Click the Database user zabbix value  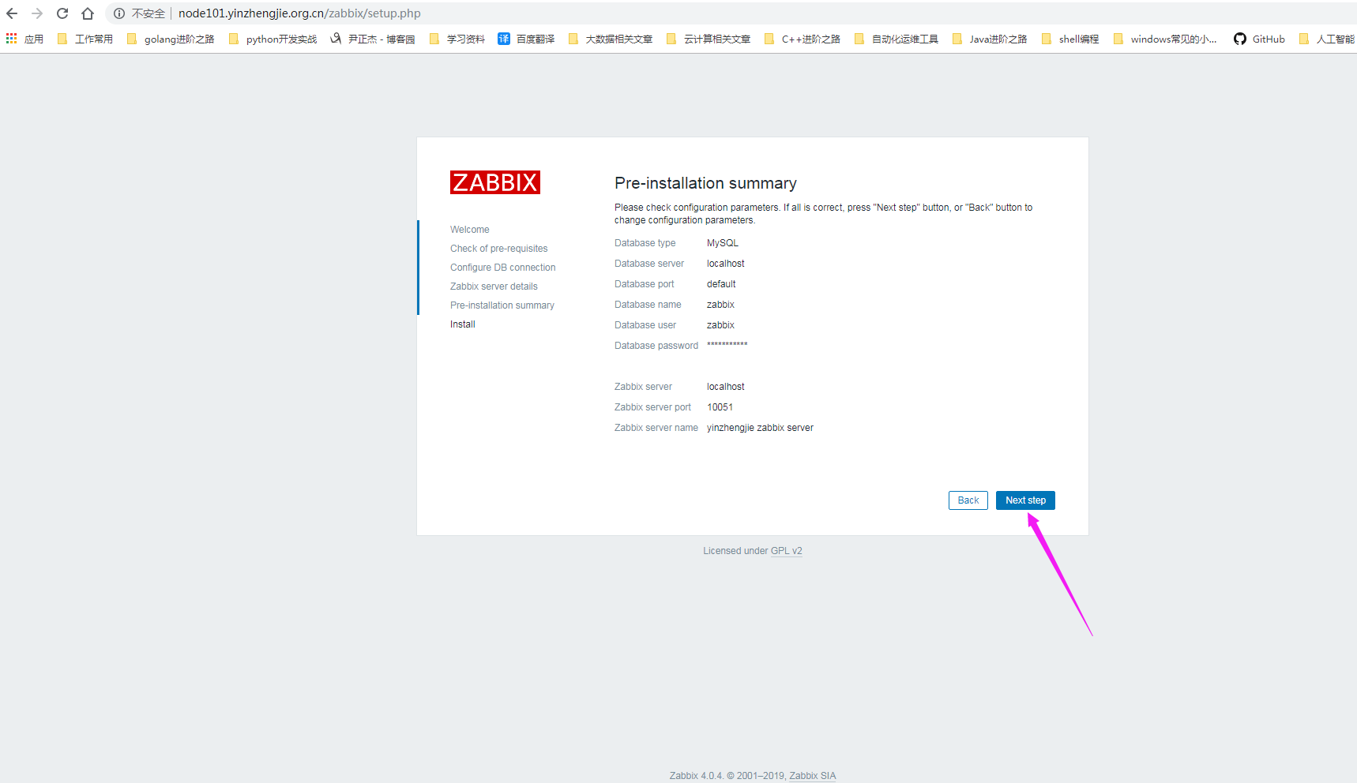[720, 325]
